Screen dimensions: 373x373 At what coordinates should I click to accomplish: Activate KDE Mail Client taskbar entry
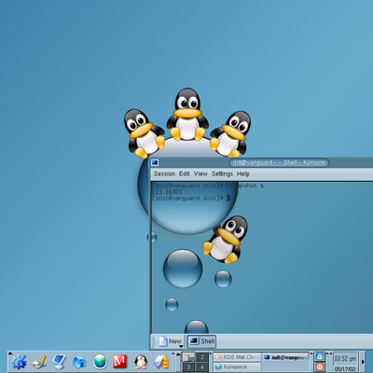pos(237,357)
